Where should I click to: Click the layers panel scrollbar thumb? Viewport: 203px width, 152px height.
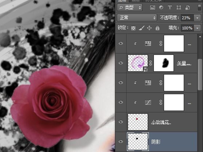click(x=200, y=75)
